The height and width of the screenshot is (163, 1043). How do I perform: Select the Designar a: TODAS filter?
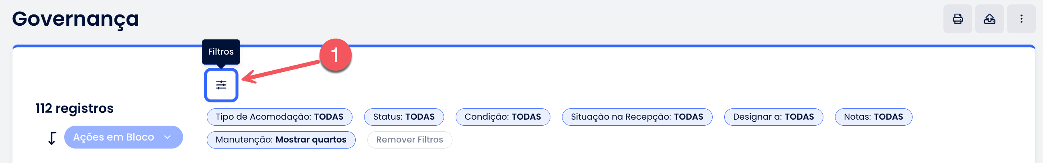(773, 117)
